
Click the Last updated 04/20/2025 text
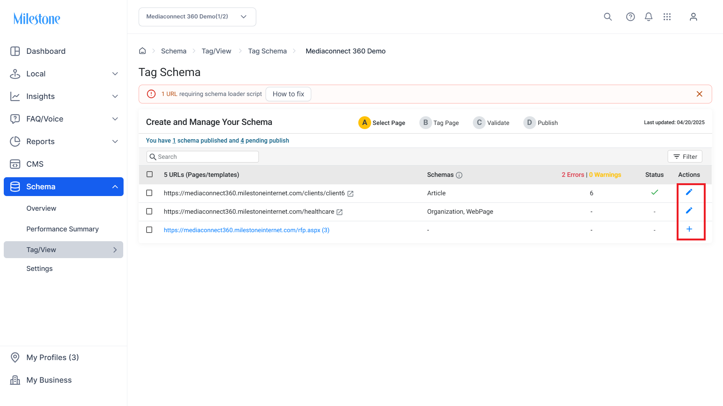click(x=674, y=122)
